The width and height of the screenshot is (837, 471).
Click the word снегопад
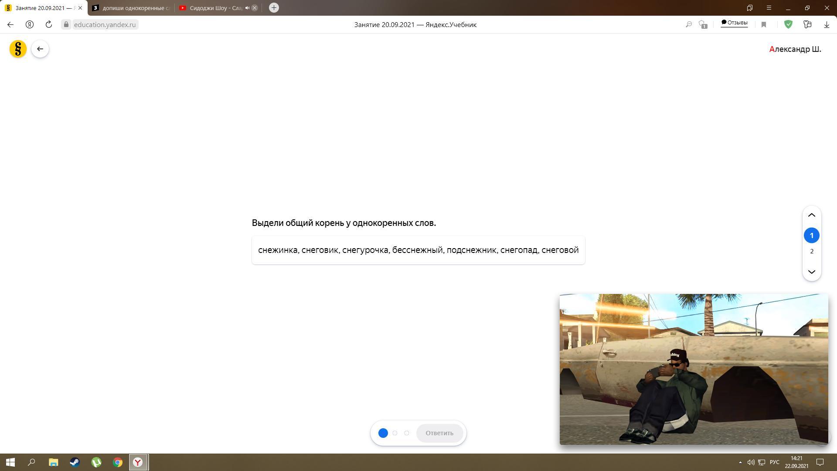519,250
